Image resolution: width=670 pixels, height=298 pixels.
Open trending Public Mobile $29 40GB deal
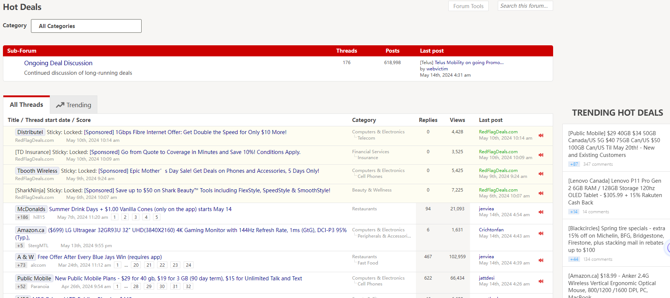pos(614,144)
